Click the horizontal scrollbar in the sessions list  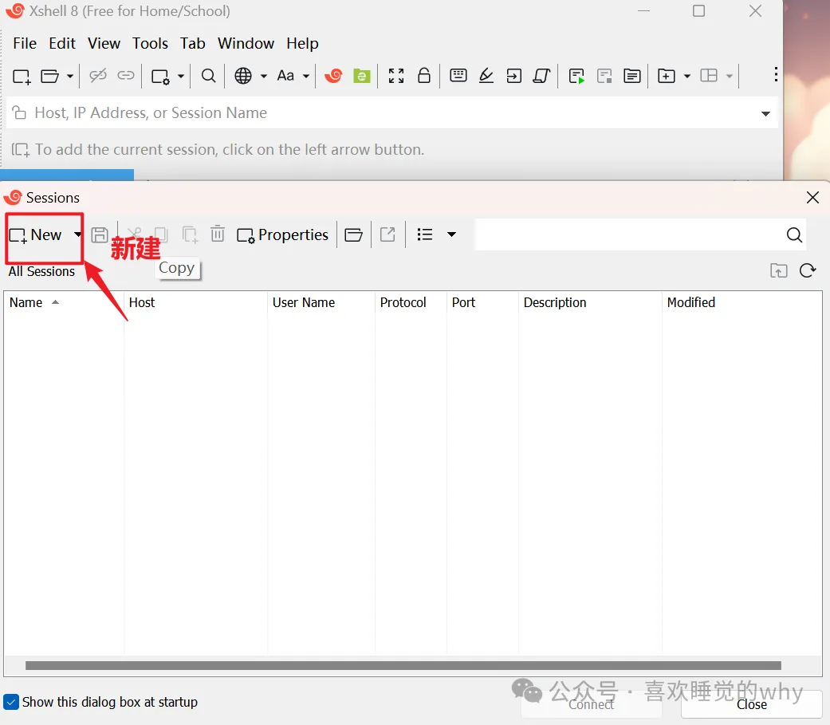coord(403,665)
